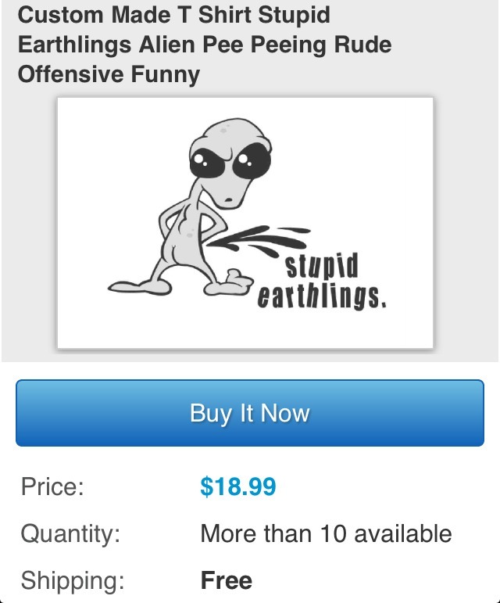500x603 pixels.
Task: Select the Free shipping value
Action: pos(227,580)
